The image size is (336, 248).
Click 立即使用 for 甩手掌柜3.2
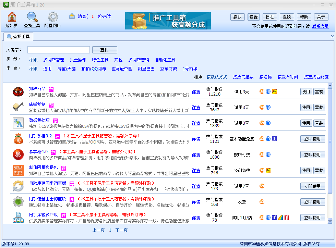(x=313, y=139)
